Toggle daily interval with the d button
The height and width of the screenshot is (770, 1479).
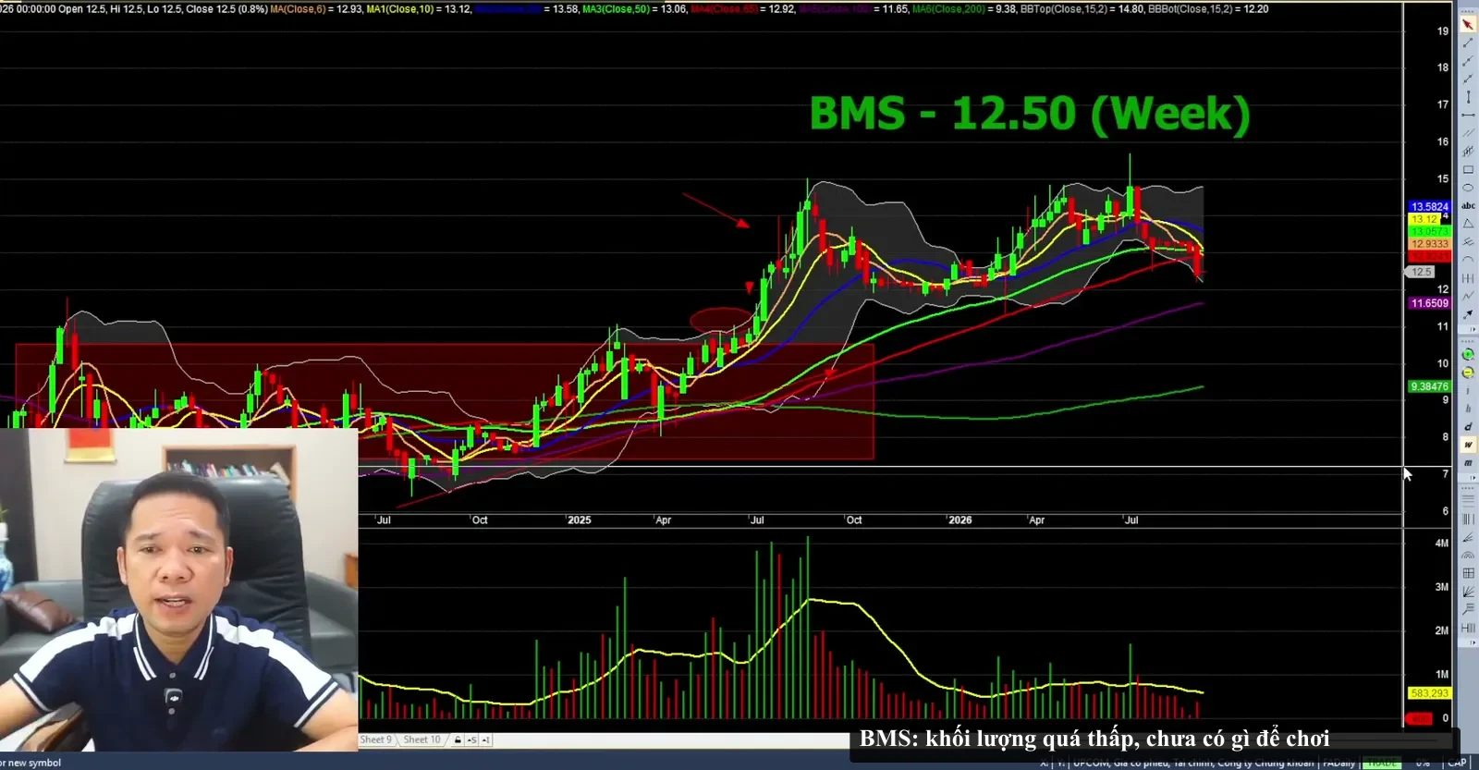1468,426
